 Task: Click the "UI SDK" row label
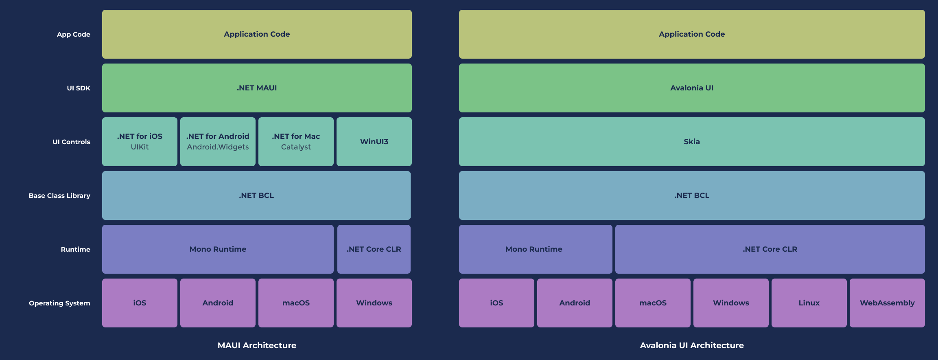click(x=79, y=88)
